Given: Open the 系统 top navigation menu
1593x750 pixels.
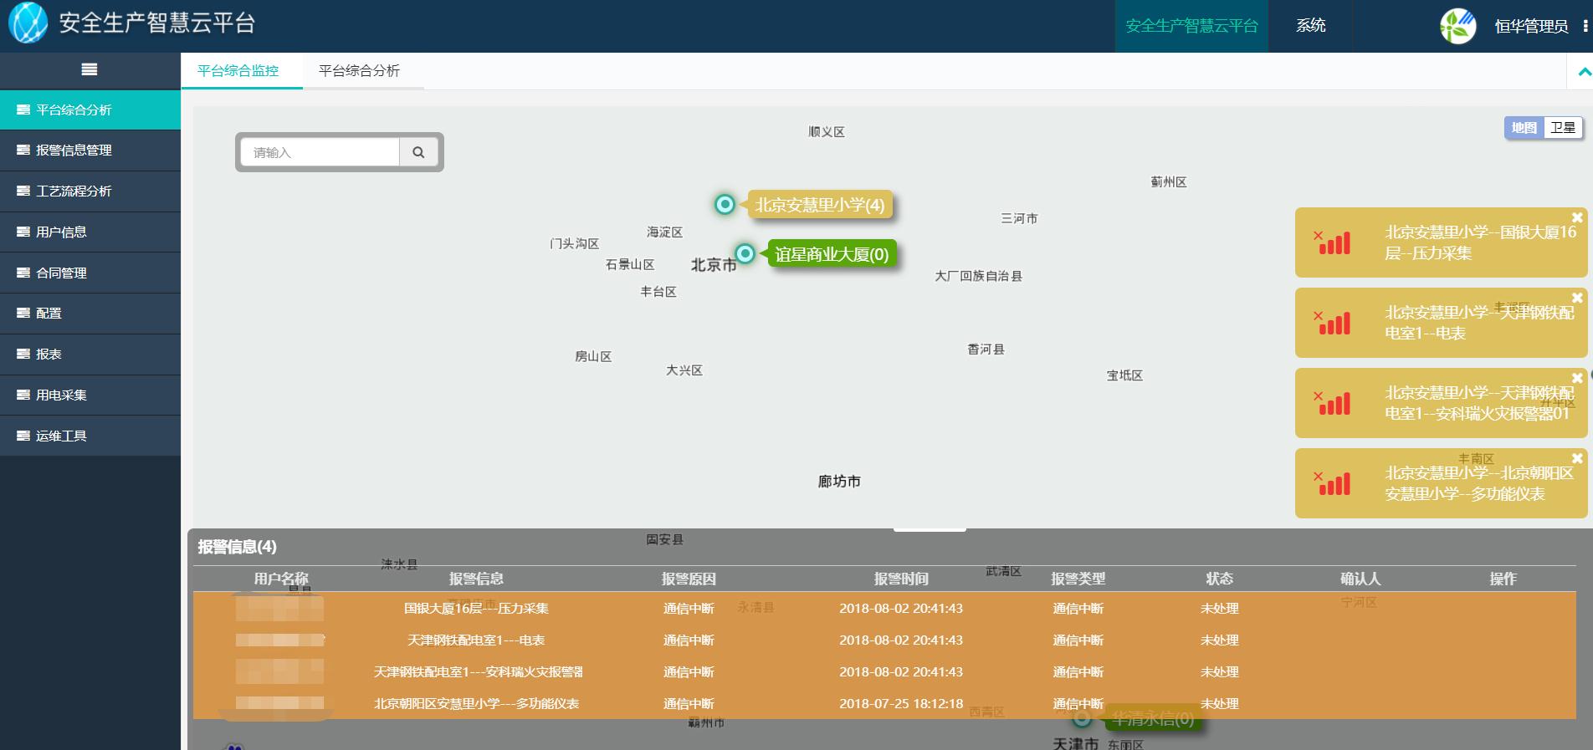Looking at the screenshot, I should (1310, 26).
